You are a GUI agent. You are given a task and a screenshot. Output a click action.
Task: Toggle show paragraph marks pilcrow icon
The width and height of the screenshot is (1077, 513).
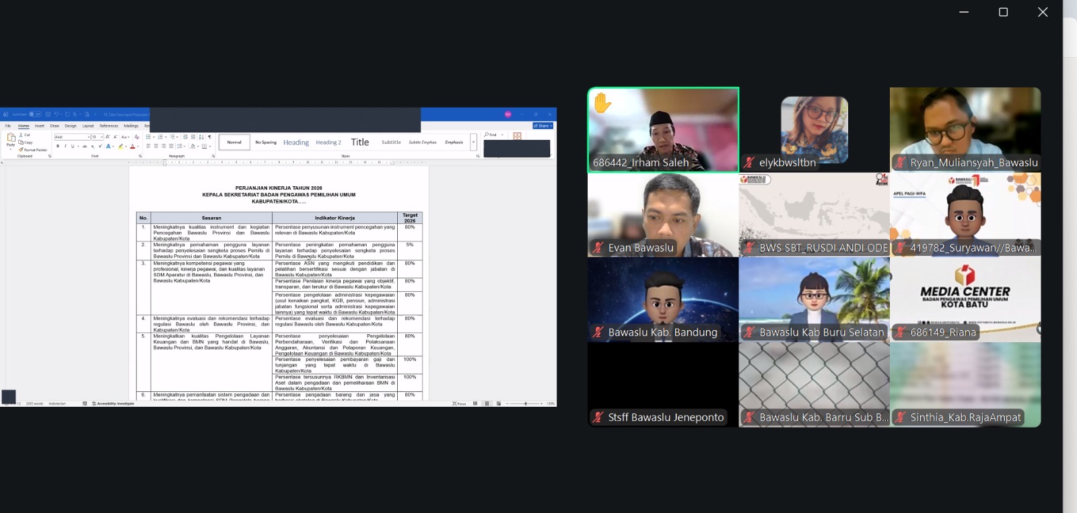tap(209, 137)
